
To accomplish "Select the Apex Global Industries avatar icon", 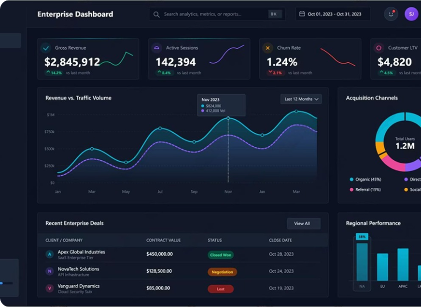I will click(x=50, y=254).
